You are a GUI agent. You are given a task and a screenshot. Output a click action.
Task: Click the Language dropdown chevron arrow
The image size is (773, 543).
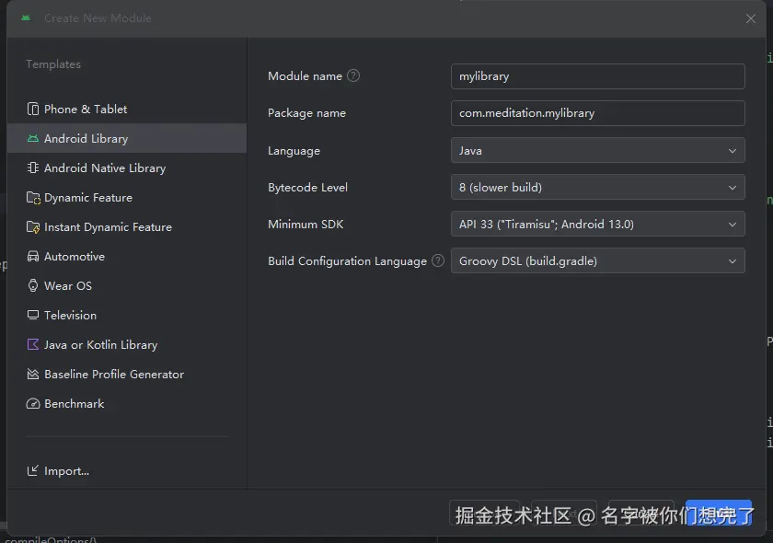click(733, 151)
